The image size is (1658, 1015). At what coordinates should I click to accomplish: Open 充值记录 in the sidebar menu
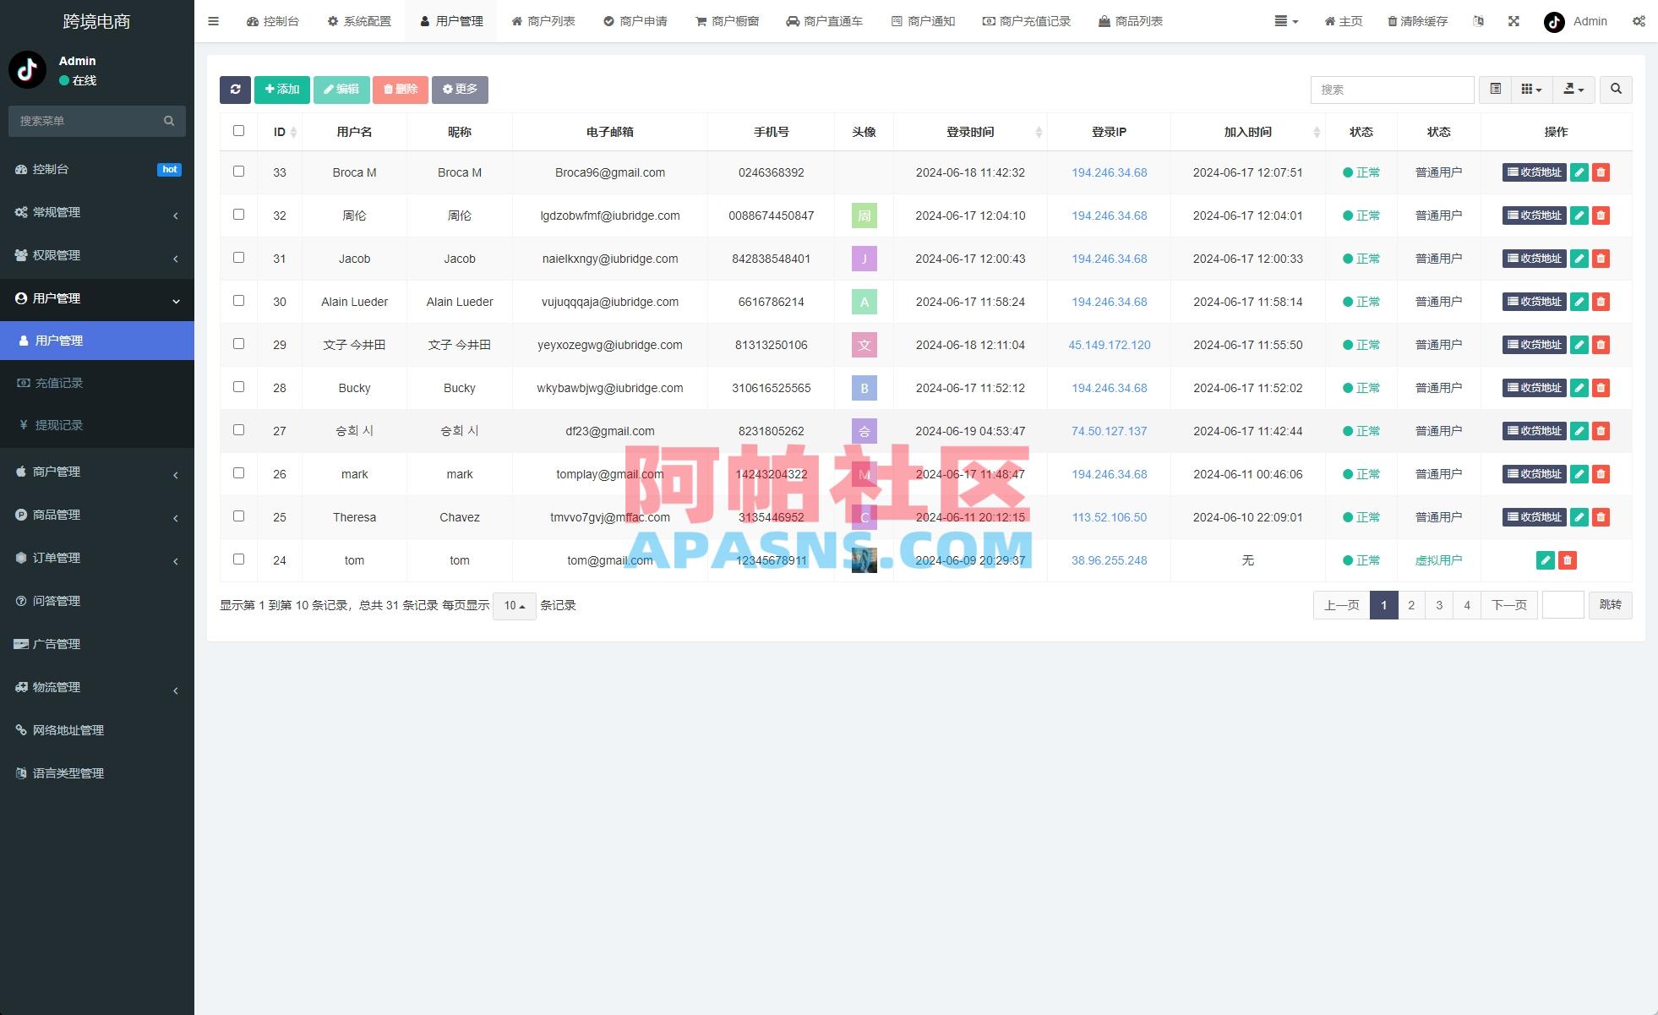pos(59,382)
